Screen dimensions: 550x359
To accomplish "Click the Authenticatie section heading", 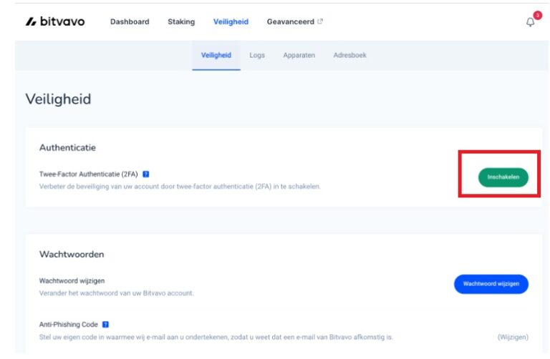I will pos(67,147).
